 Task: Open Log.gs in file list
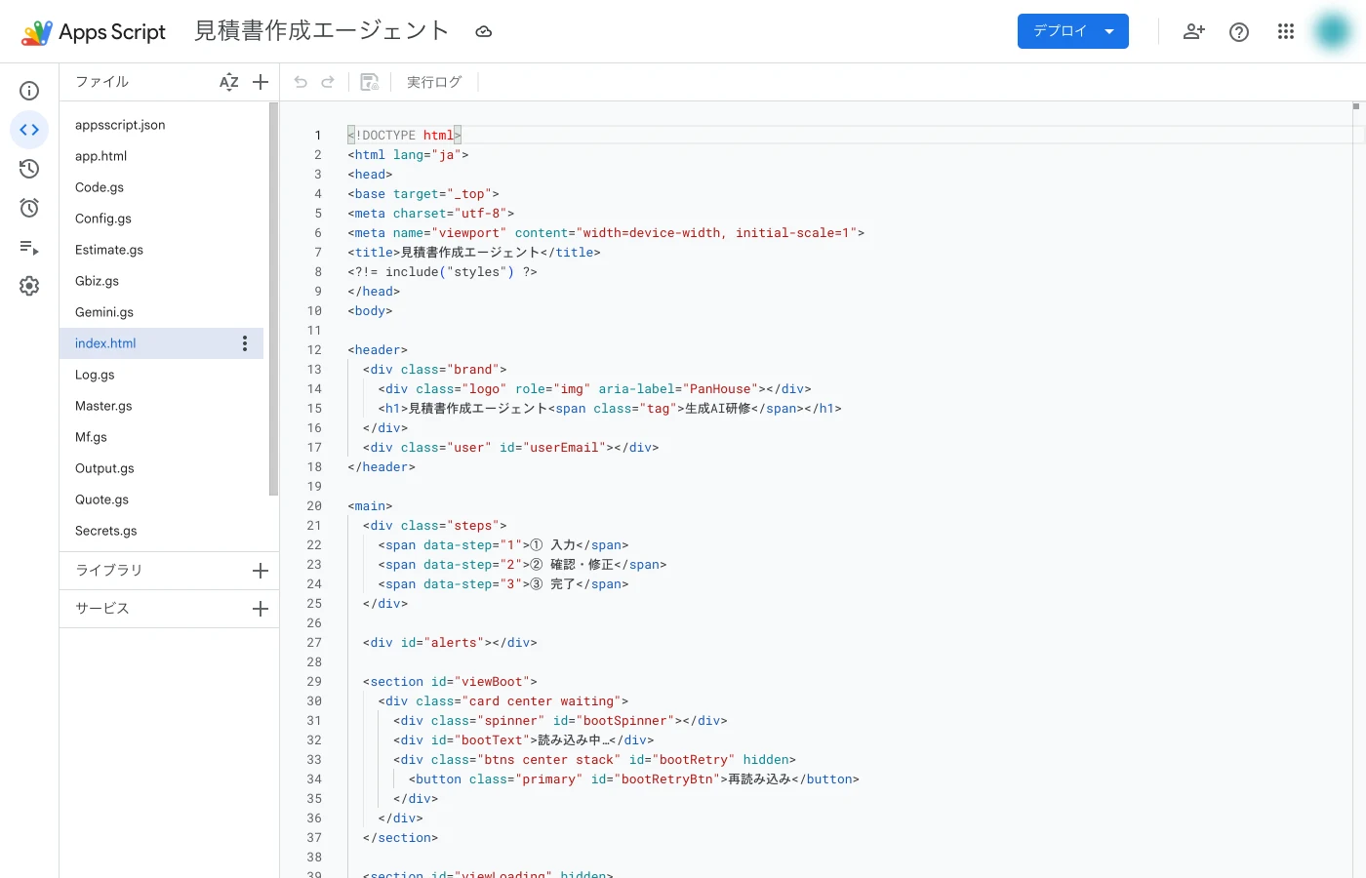tap(162, 375)
